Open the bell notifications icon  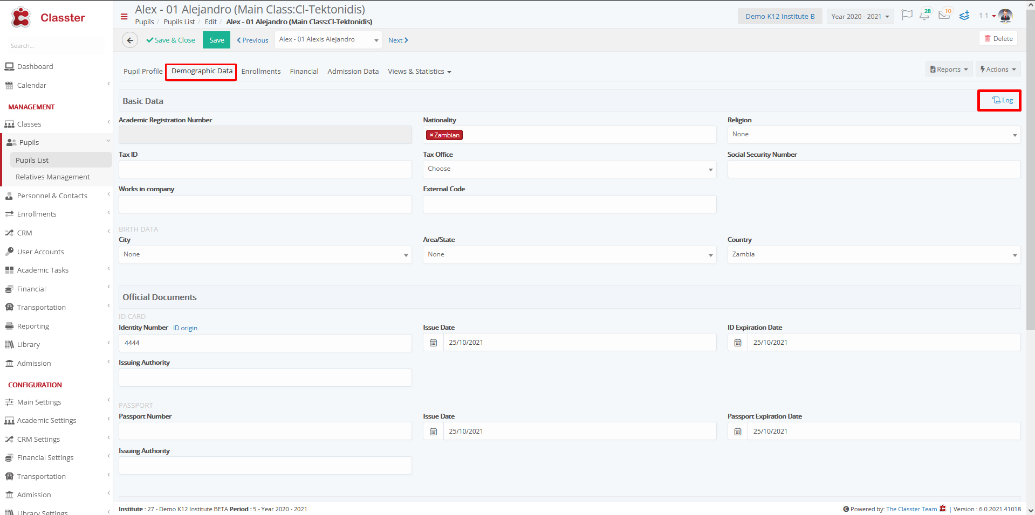[924, 16]
